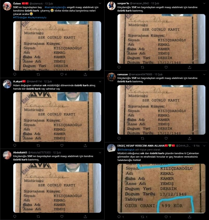View Abdullah65's profile picture
This screenshot has width=209, height=220.
pos(7,155)
